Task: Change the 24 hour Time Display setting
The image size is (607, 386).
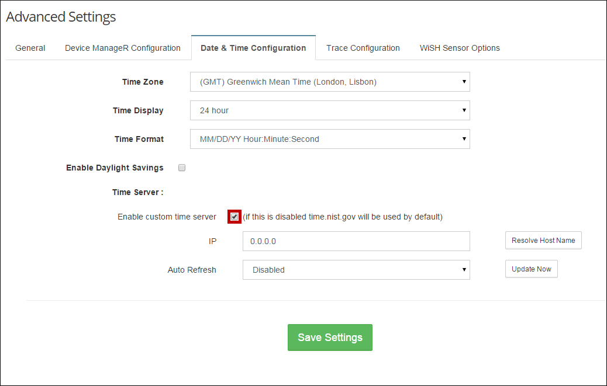Action: tap(330, 110)
